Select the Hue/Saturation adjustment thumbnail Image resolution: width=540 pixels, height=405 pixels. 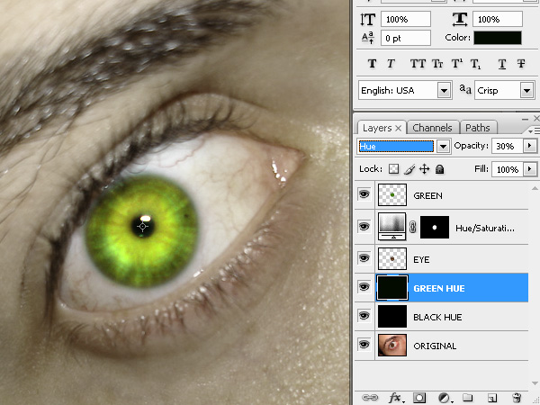pos(392,226)
